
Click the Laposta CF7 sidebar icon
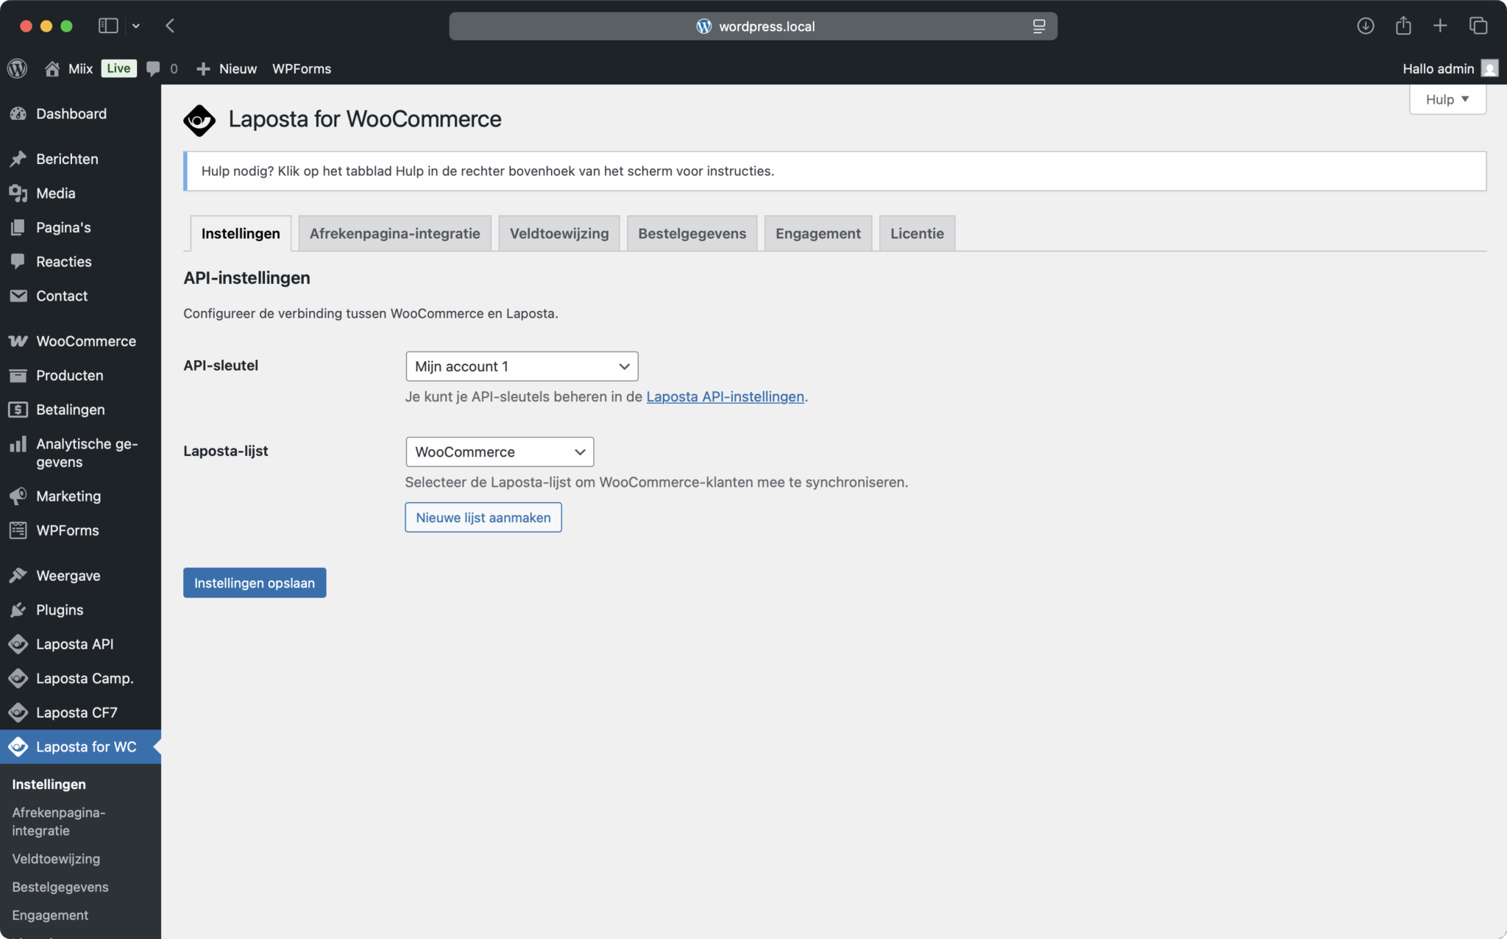18,713
